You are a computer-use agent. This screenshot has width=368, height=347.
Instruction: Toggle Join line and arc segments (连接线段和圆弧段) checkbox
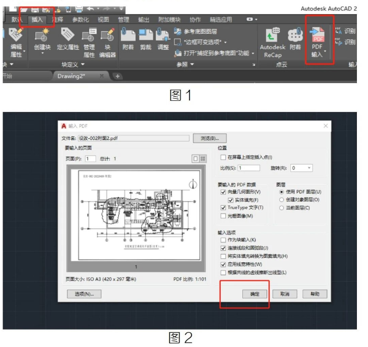point(223,248)
